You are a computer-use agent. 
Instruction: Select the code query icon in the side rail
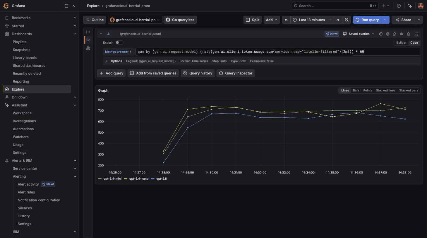click(88, 40)
